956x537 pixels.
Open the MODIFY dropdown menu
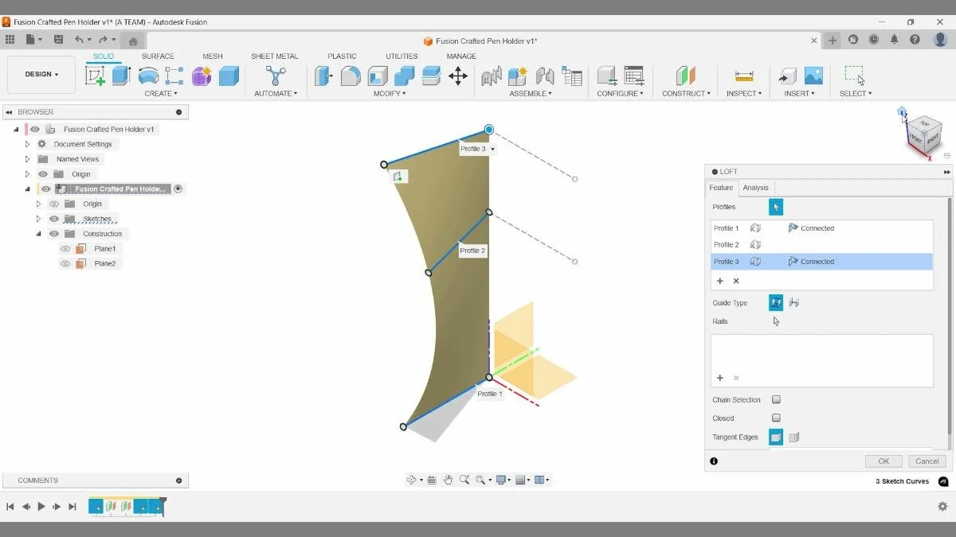390,93
